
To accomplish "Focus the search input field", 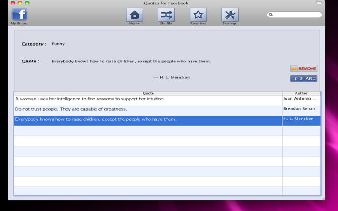I will [x=294, y=14].
